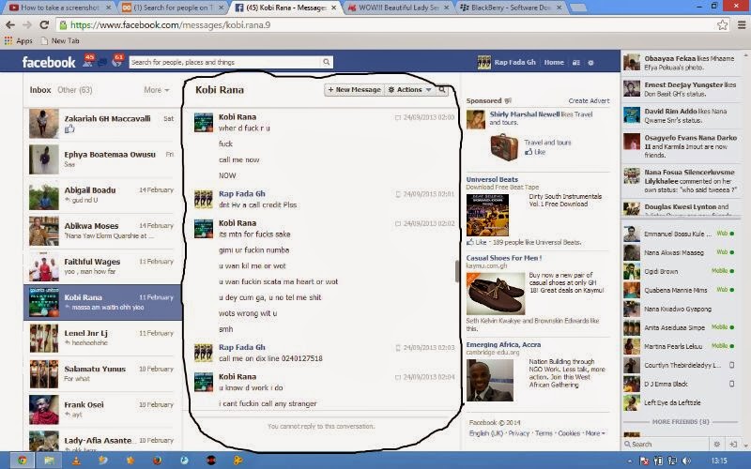Screen dimensions: 751x469
Task: Open the Chrome menu hamburger icon
Action: pos(742,25)
